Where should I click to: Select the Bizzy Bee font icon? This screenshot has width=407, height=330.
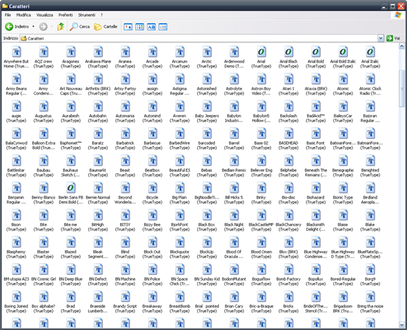pyautogui.click(x=152, y=215)
